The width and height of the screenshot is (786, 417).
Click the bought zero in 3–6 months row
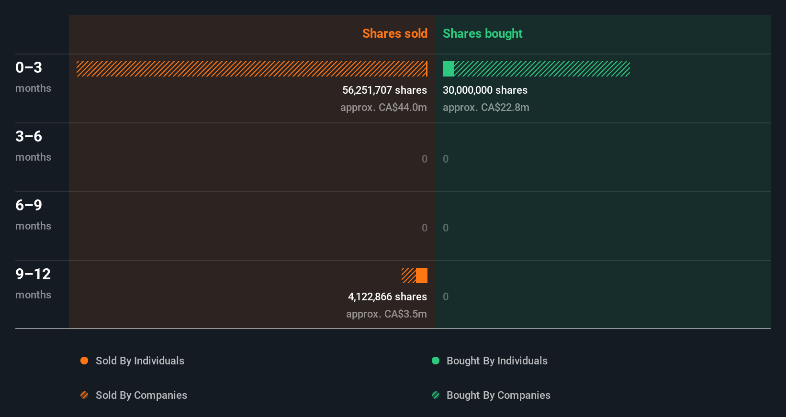[446, 159]
